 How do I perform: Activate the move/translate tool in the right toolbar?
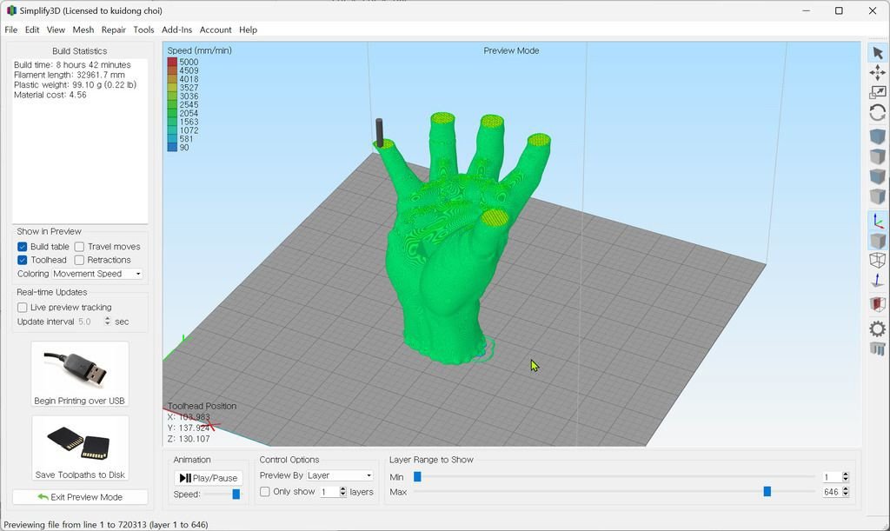point(877,73)
